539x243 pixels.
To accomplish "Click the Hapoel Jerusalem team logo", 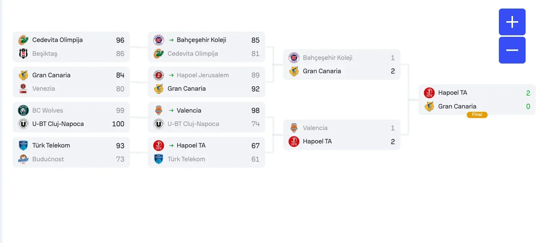I will (x=159, y=75).
